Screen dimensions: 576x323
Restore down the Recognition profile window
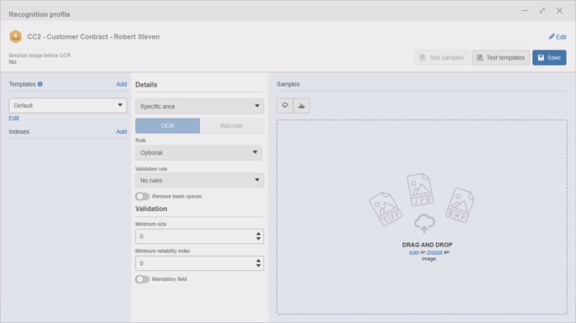click(x=542, y=11)
